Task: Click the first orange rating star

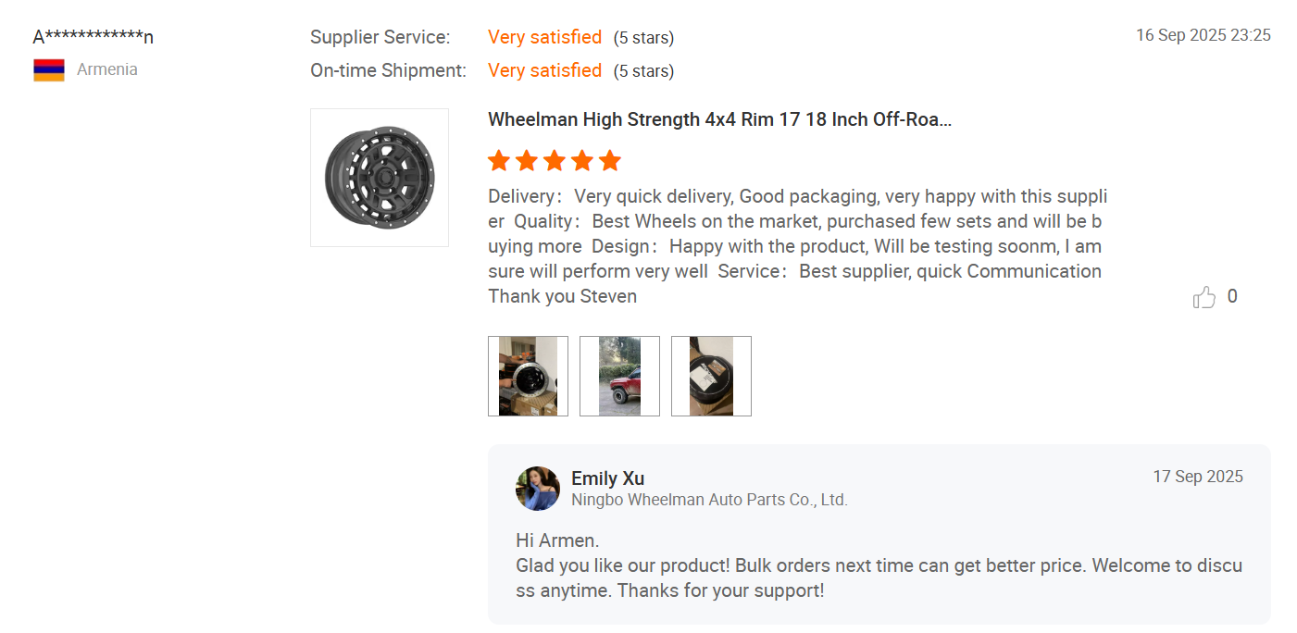Action: [x=499, y=161]
